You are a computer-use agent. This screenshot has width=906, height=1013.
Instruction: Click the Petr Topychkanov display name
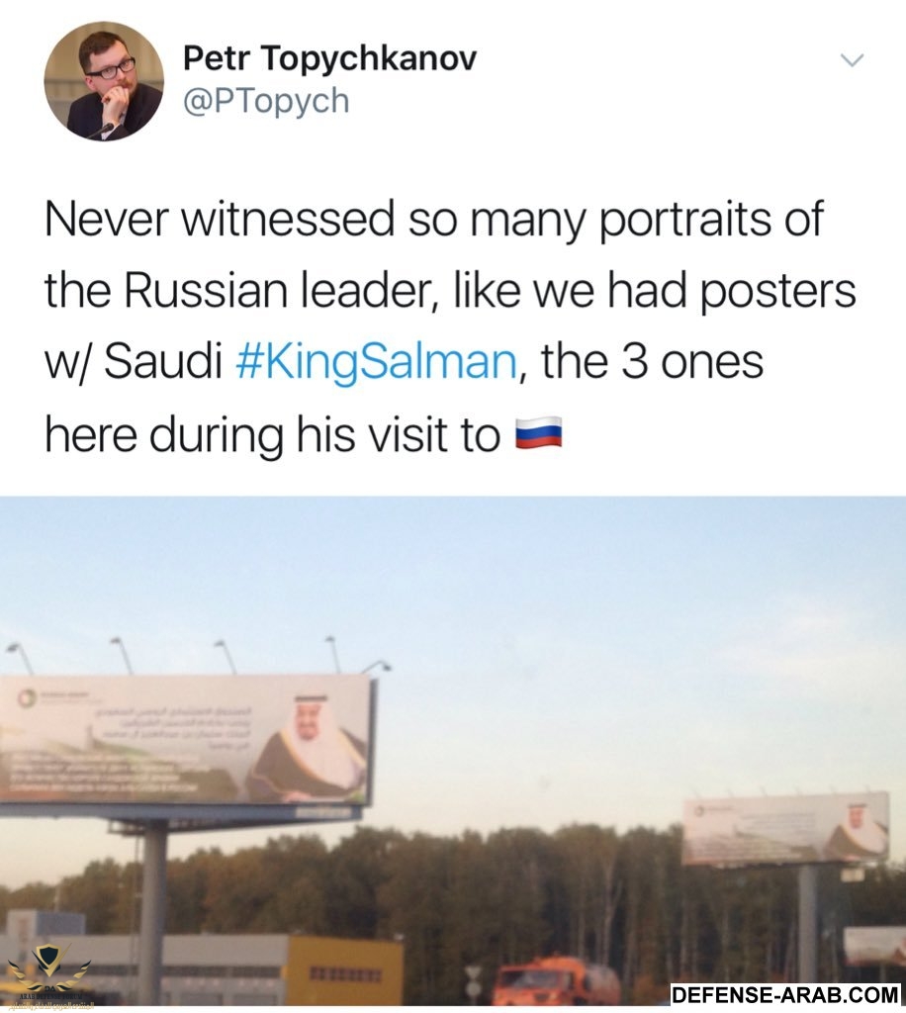[x=329, y=58]
